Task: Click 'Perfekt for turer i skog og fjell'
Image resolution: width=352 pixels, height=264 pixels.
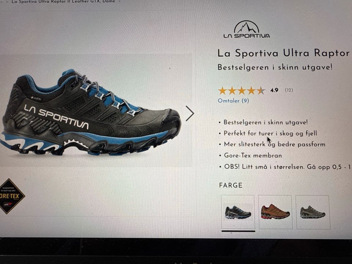Action: pos(270,133)
